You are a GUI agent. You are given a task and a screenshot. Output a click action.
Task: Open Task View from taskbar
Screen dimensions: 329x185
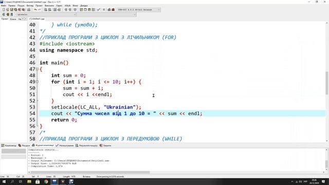coord(21,181)
